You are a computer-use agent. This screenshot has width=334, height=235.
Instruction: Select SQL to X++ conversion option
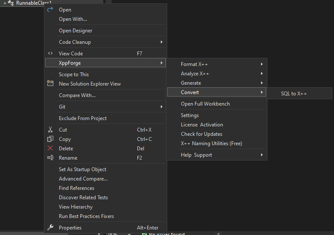299,94
